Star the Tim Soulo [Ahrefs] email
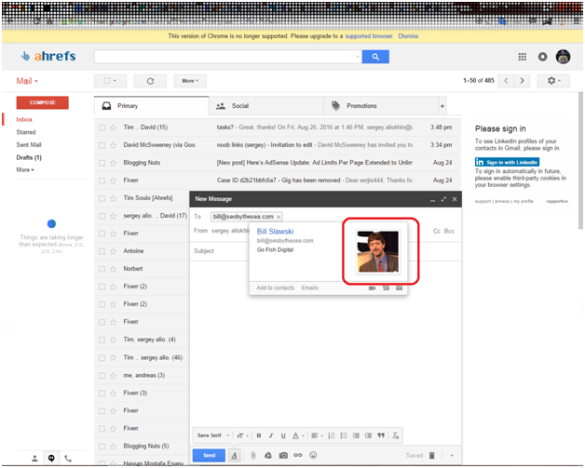585x468 pixels. click(113, 198)
